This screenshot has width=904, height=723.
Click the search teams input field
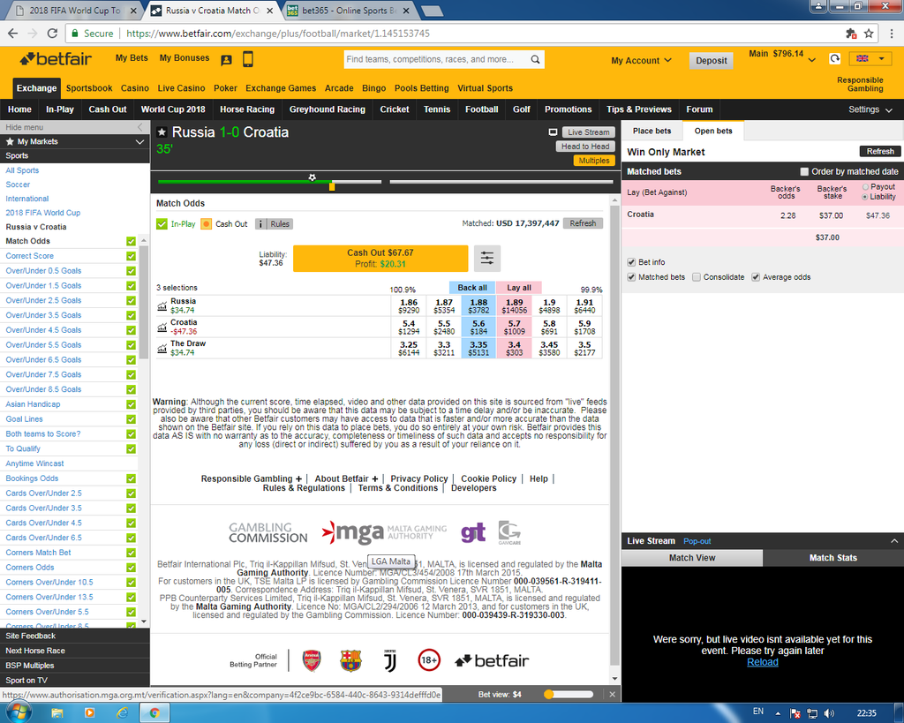pos(435,59)
